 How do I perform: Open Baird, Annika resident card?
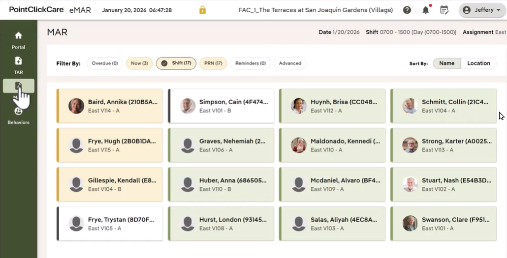tap(110, 106)
